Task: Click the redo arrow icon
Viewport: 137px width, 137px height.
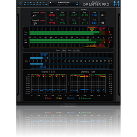Action: point(34,2)
